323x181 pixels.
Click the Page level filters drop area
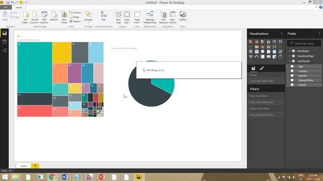266,102
